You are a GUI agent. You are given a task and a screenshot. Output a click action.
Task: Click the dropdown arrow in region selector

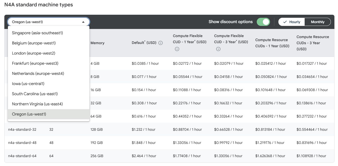(83, 22)
